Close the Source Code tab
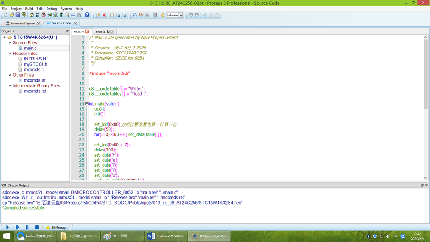Image resolution: width=430 pixels, height=242 pixels. (x=75, y=23)
